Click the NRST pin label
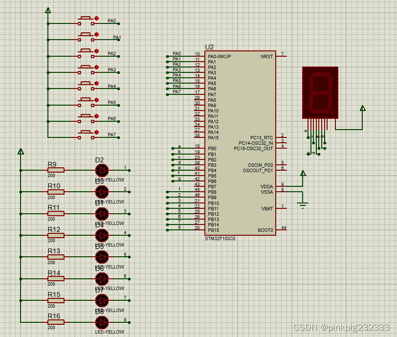This screenshot has width=397, height=337. pyautogui.click(x=267, y=57)
